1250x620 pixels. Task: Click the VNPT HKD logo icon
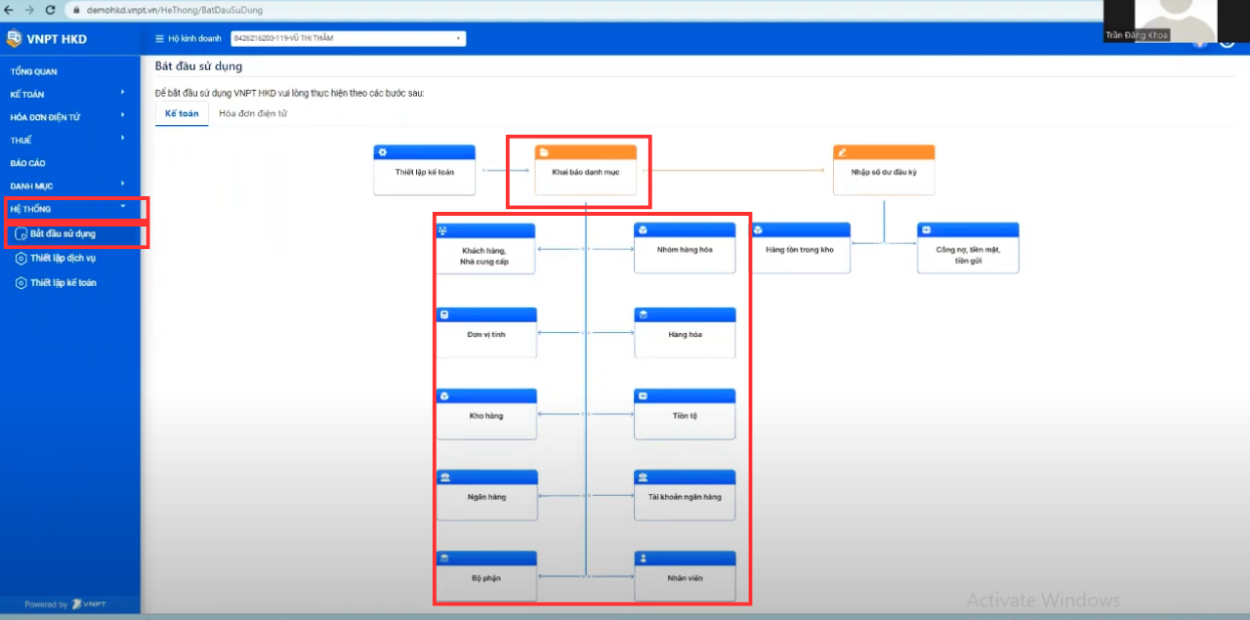click(14, 39)
